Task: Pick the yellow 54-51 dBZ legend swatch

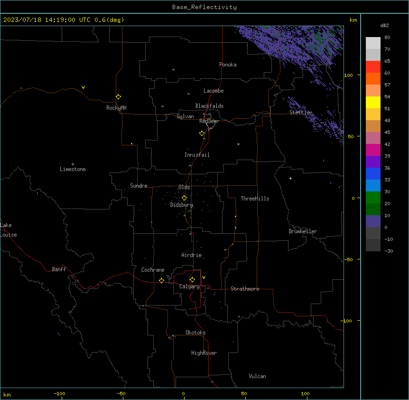Action: tap(373, 102)
